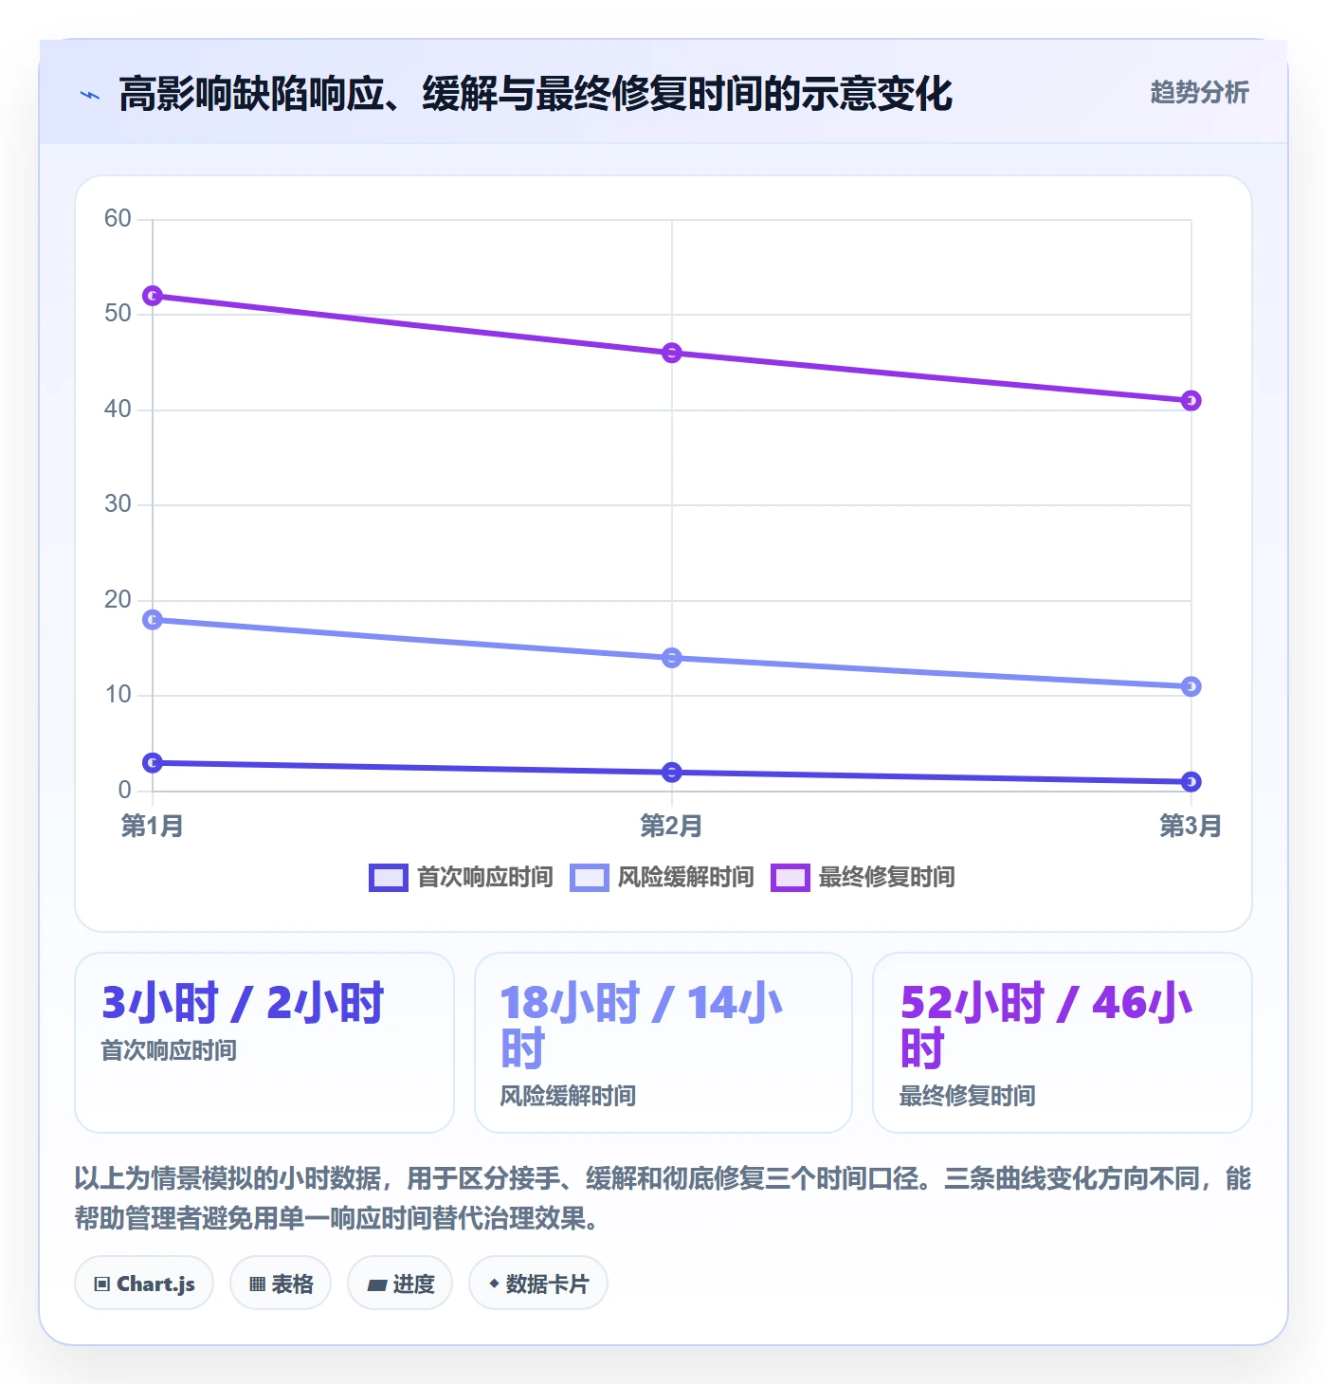
Task: Select the 第3月 point on the 最终修复时间 line
Action: click(x=1191, y=401)
